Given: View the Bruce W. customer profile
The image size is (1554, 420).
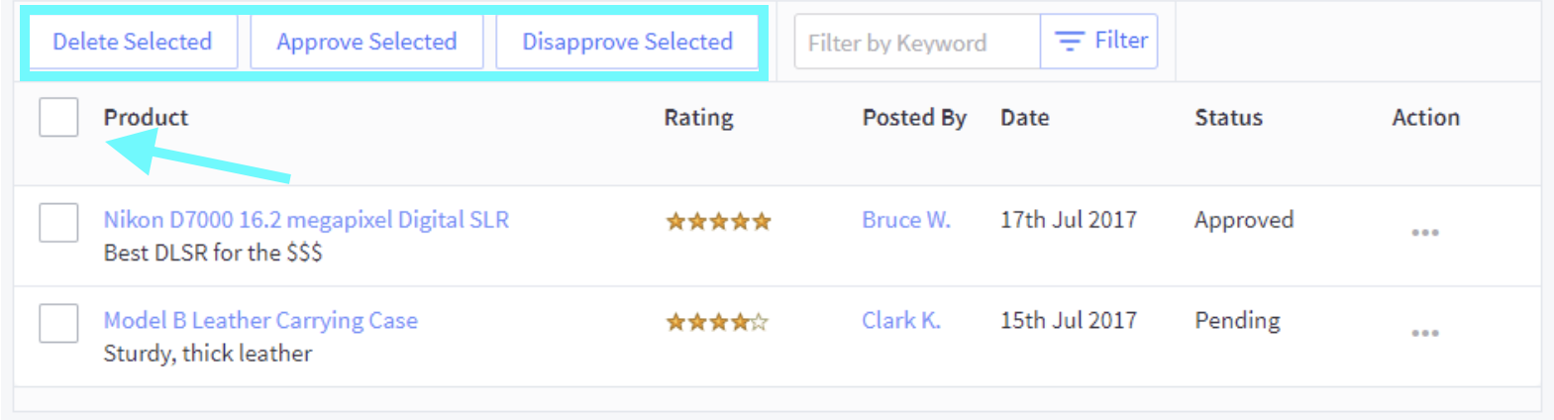Looking at the screenshot, I should pyautogui.click(x=905, y=220).
